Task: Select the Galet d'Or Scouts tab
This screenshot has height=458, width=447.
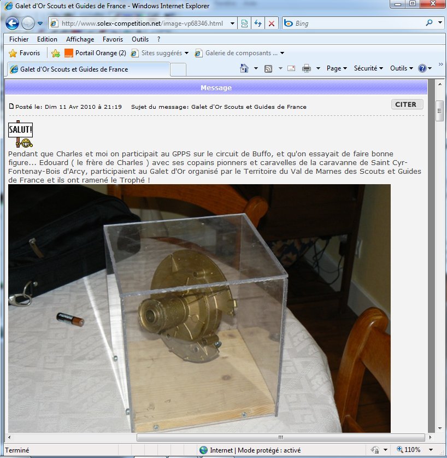Action: pos(89,69)
